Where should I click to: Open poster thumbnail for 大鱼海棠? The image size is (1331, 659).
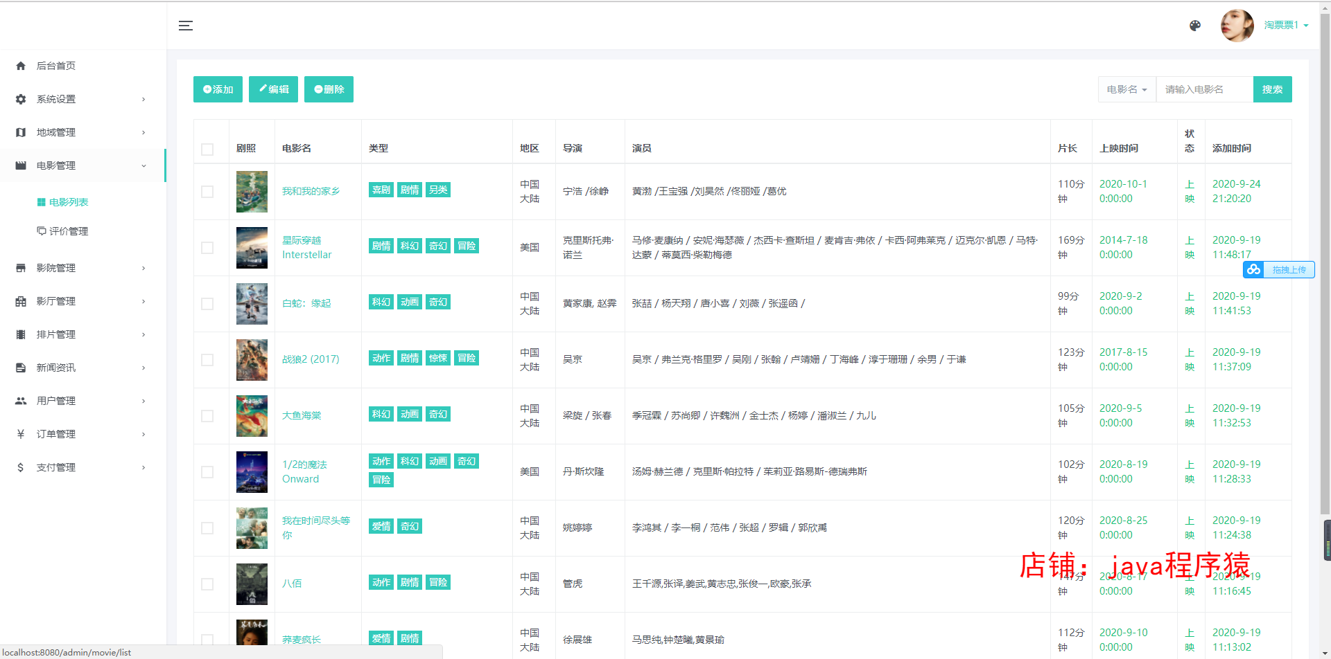click(252, 416)
